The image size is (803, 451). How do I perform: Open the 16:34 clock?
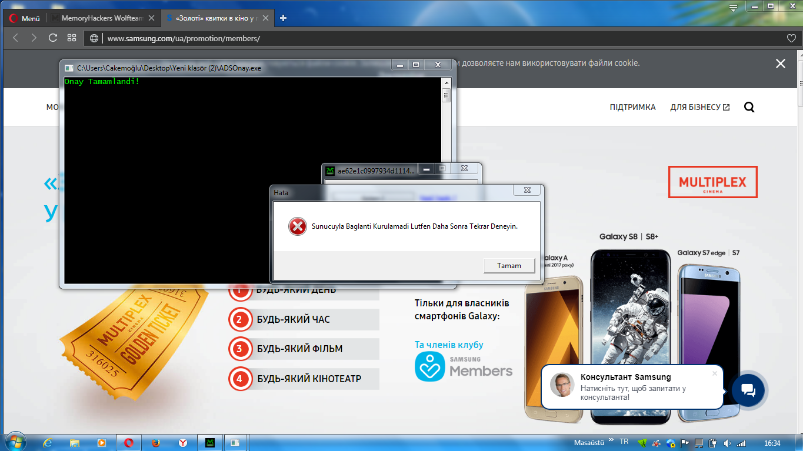(772, 443)
